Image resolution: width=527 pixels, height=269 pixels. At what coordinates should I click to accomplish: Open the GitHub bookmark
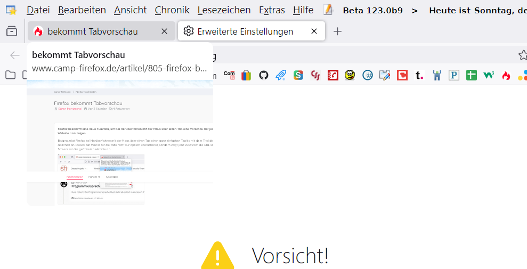(264, 75)
